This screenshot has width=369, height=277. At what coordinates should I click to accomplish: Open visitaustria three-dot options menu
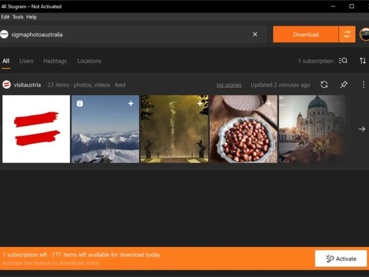coord(363,84)
